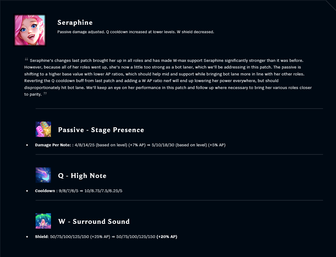Select the Seraphine champion name heading

[75, 23]
